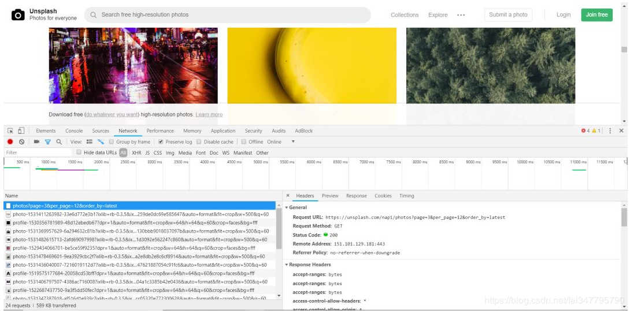Enable Offline checkbox
The width and height of the screenshot is (630, 311).
click(243, 142)
